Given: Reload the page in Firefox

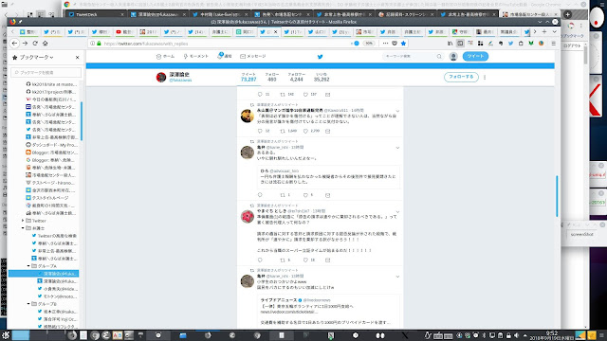Looking at the screenshot, I should tap(35, 44).
